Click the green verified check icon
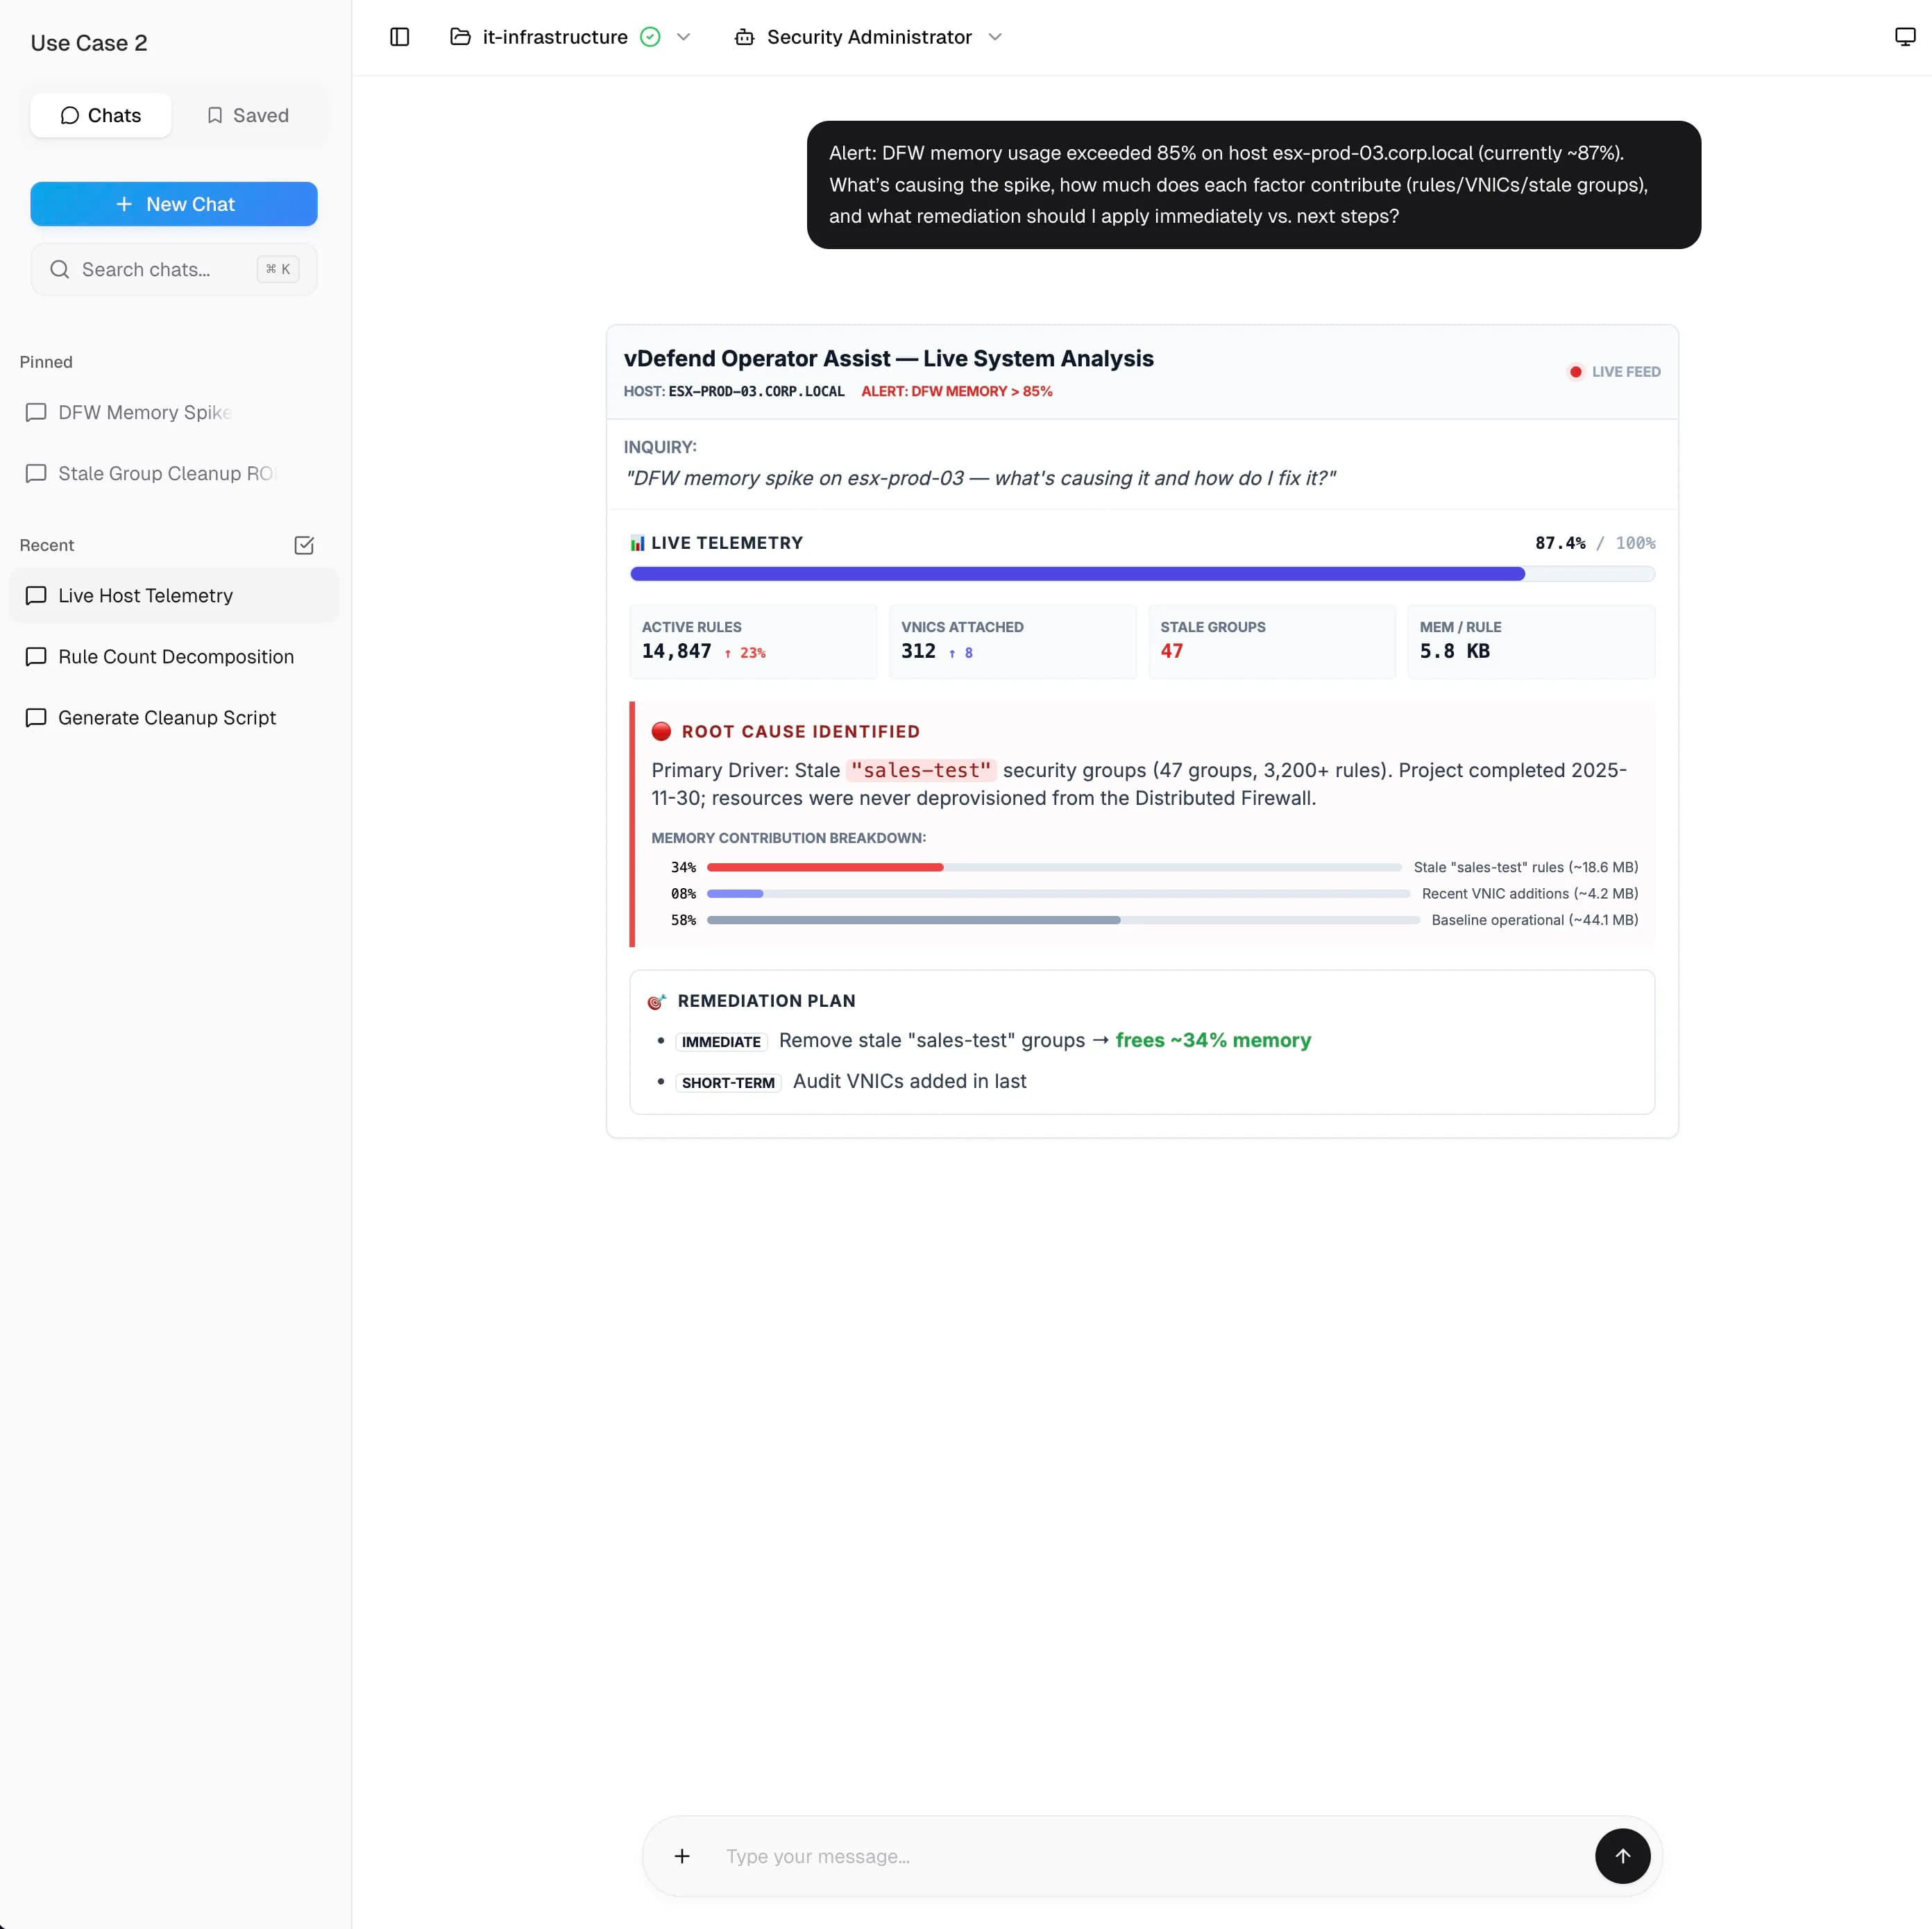The height and width of the screenshot is (1929, 1932). click(650, 37)
